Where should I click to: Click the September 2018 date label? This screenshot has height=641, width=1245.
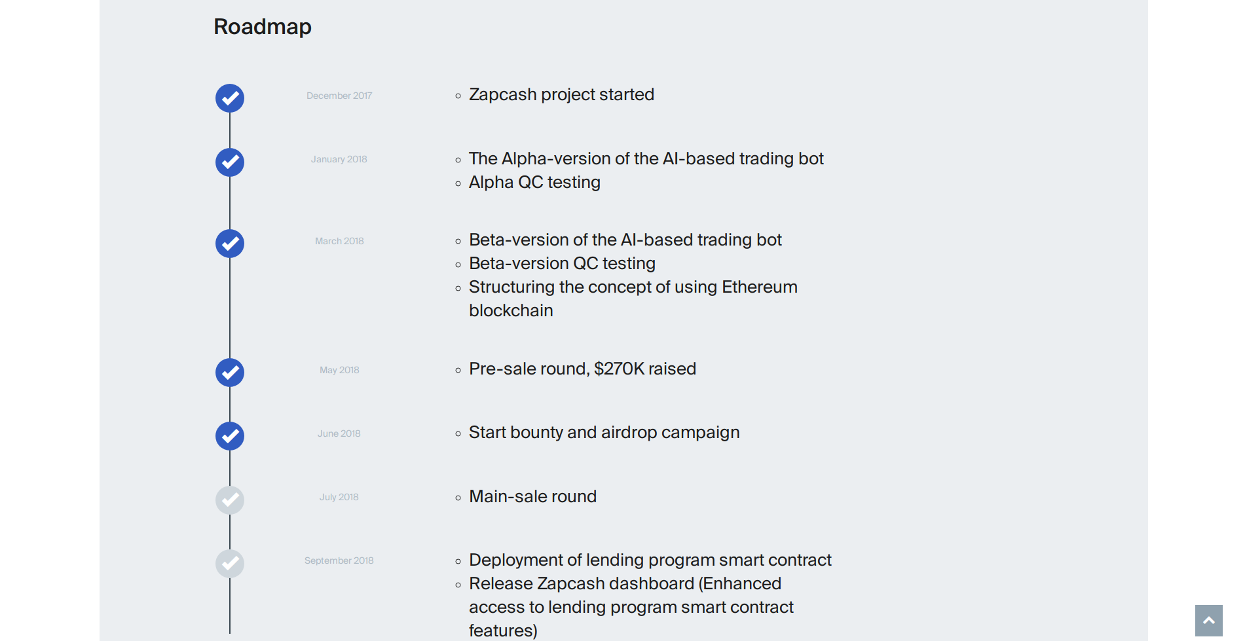tap(339, 560)
